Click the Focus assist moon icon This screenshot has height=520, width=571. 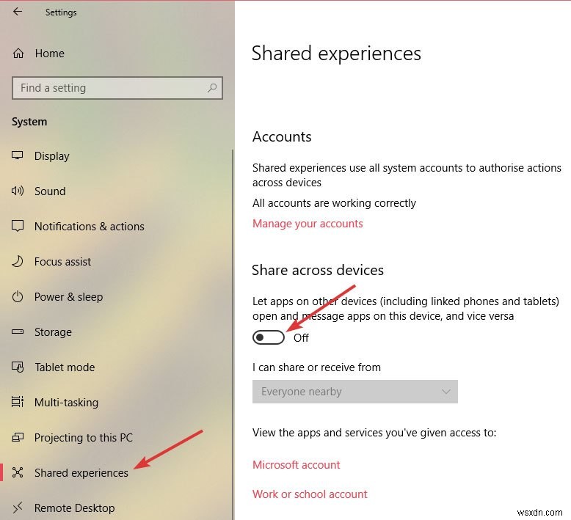(17, 261)
